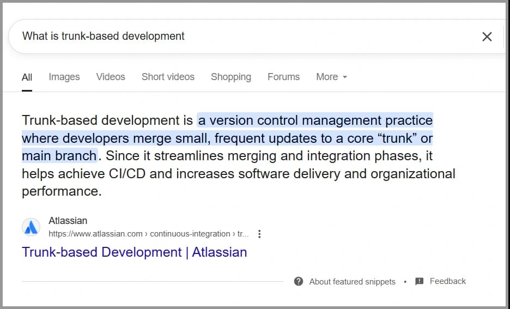Click the Atlassian site name
The height and width of the screenshot is (309, 510).
coord(68,221)
